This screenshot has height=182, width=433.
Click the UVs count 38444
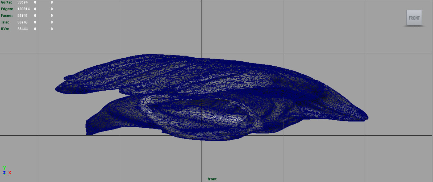click(23, 29)
